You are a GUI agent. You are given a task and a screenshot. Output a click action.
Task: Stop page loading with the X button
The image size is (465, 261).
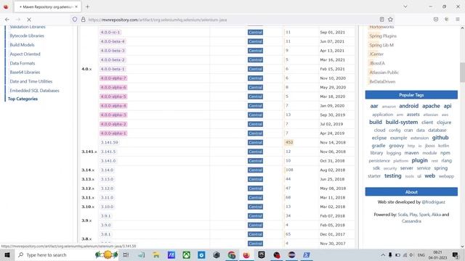point(29,20)
